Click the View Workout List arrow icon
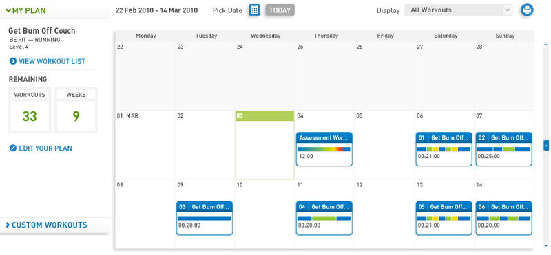The height and width of the screenshot is (255, 551). pyautogui.click(x=13, y=61)
